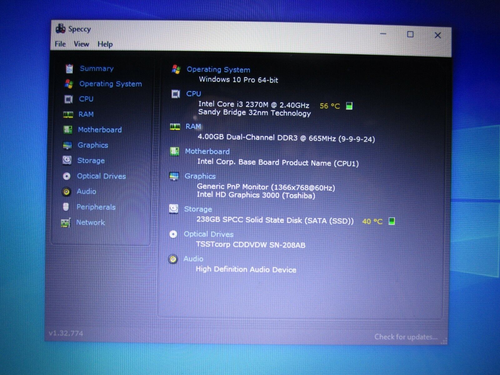500x375 pixels.
Task: Click the 56 °C CPU temperature value
Action: 330,106
